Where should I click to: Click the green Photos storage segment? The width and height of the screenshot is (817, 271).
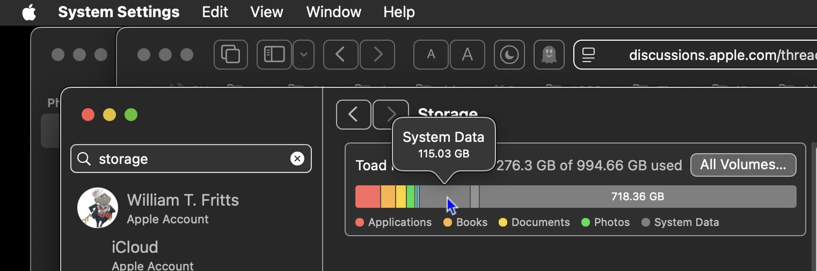click(411, 197)
